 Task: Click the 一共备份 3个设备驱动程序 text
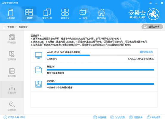coord(60,88)
